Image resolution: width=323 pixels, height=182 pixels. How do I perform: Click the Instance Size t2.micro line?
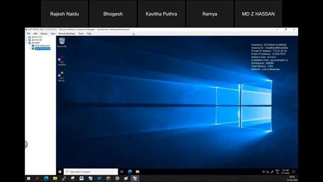pyautogui.click(x=263, y=57)
